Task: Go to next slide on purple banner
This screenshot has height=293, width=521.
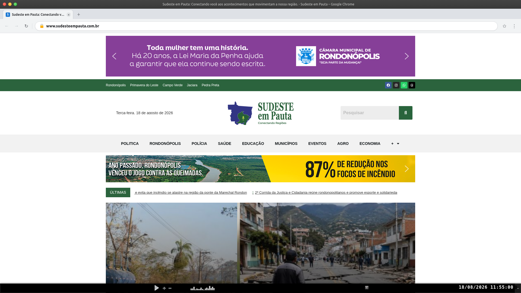Action: [x=406, y=56]
